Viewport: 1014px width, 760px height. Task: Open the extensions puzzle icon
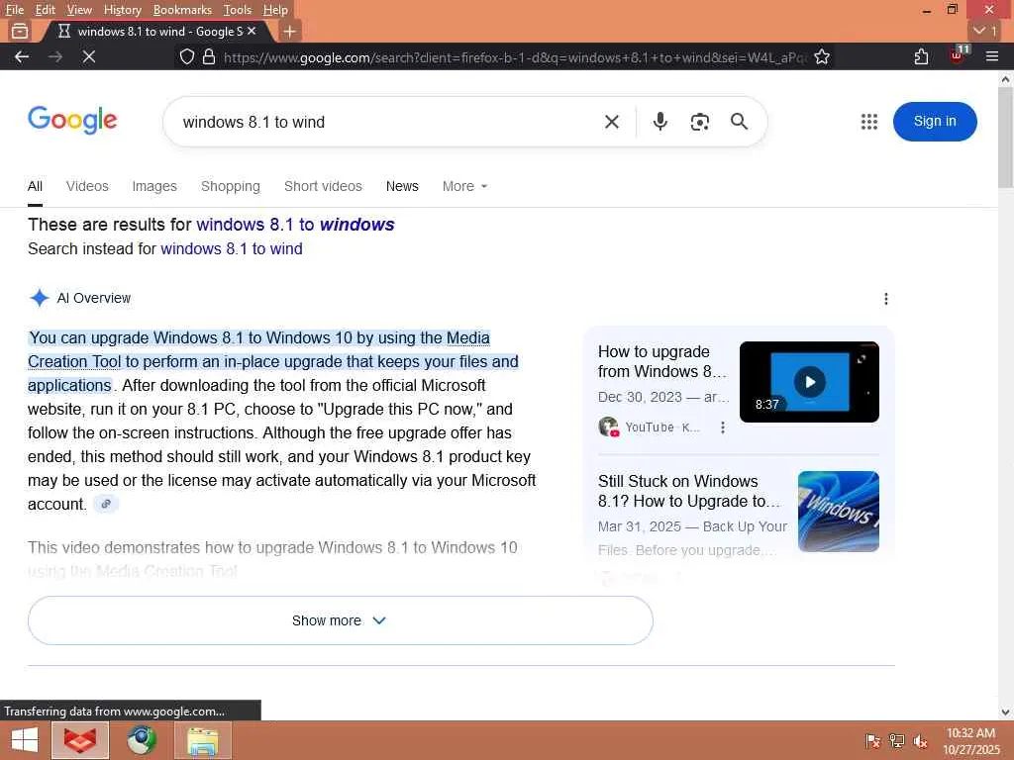[x=921, y=56]
